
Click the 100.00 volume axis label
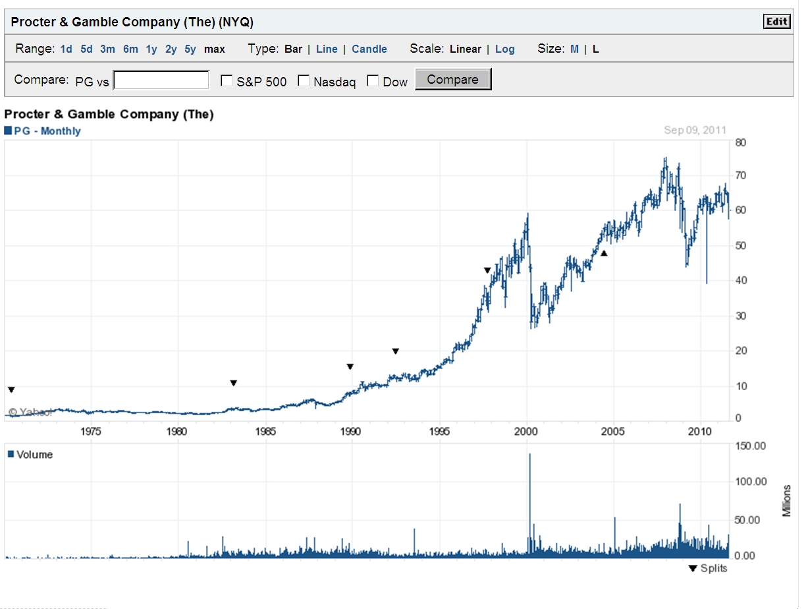751,482
